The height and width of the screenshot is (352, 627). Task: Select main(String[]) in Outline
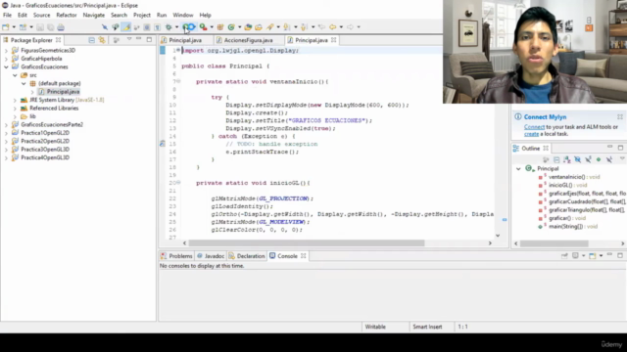pos(572,226)
